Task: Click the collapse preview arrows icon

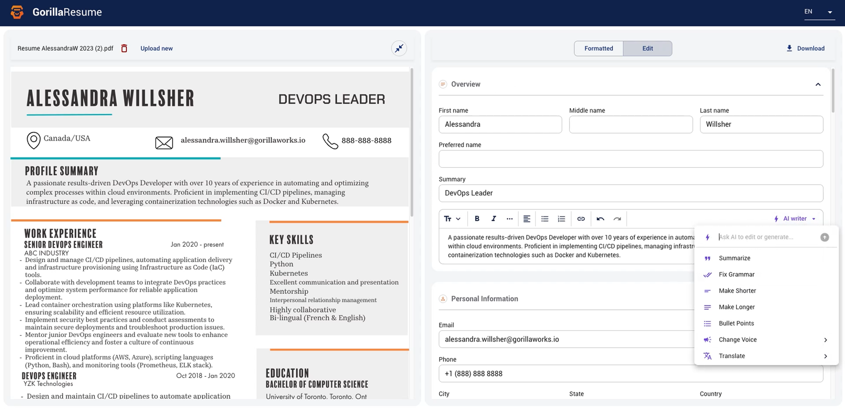Action: 399,48
